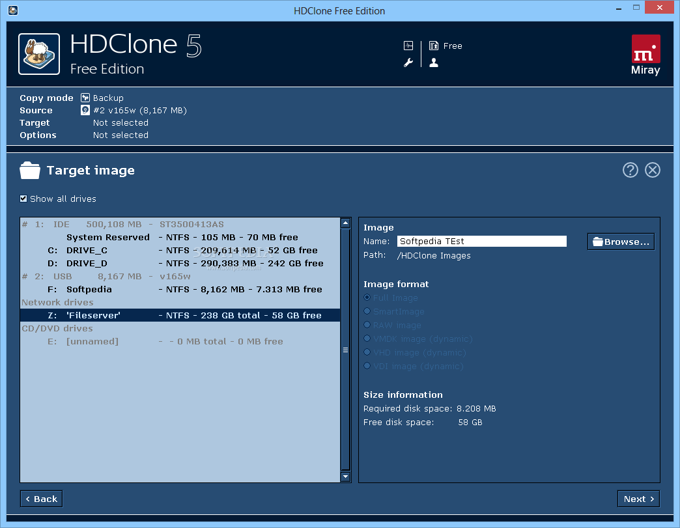Click the drive list scroll down arrow
This screenshot has height=528, width=680.
(345, 477)
